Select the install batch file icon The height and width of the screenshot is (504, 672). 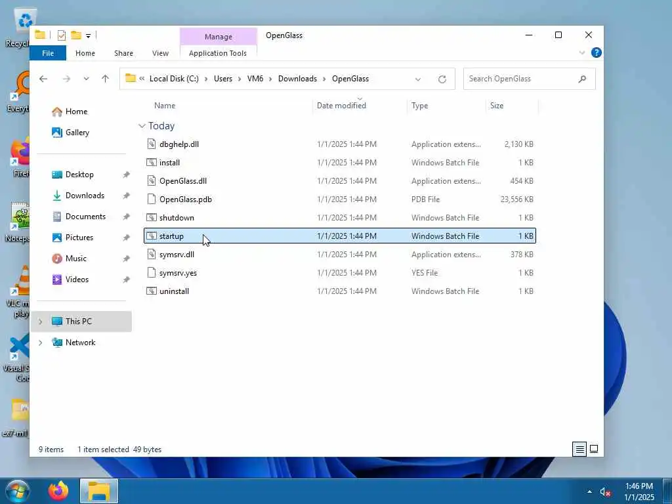tap(152, 163)
